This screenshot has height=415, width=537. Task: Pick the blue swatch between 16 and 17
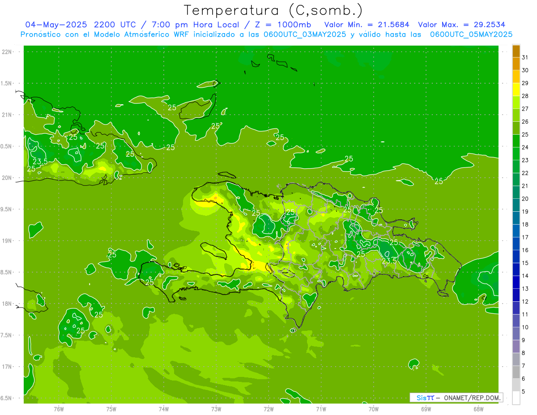tap(516, 244)
